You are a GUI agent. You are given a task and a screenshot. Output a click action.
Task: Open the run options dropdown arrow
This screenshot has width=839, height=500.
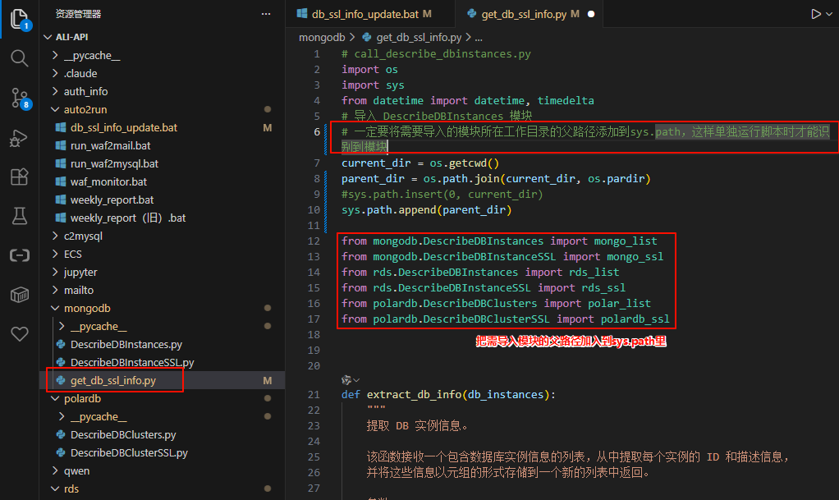tap(831, 14)
